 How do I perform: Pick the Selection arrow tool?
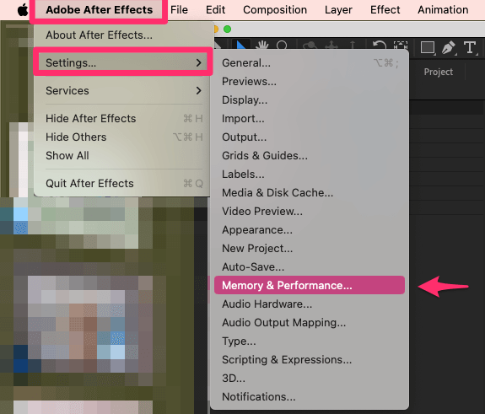point(240,46)
